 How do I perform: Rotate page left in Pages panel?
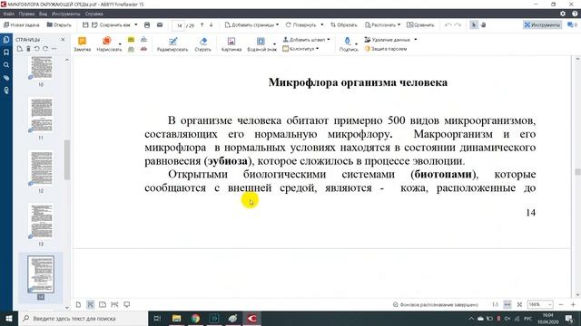pyautogui.click(x=36, y=49)
